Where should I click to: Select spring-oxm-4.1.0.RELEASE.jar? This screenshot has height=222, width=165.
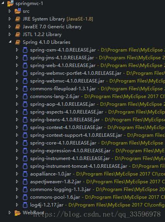tap(63, 50)
